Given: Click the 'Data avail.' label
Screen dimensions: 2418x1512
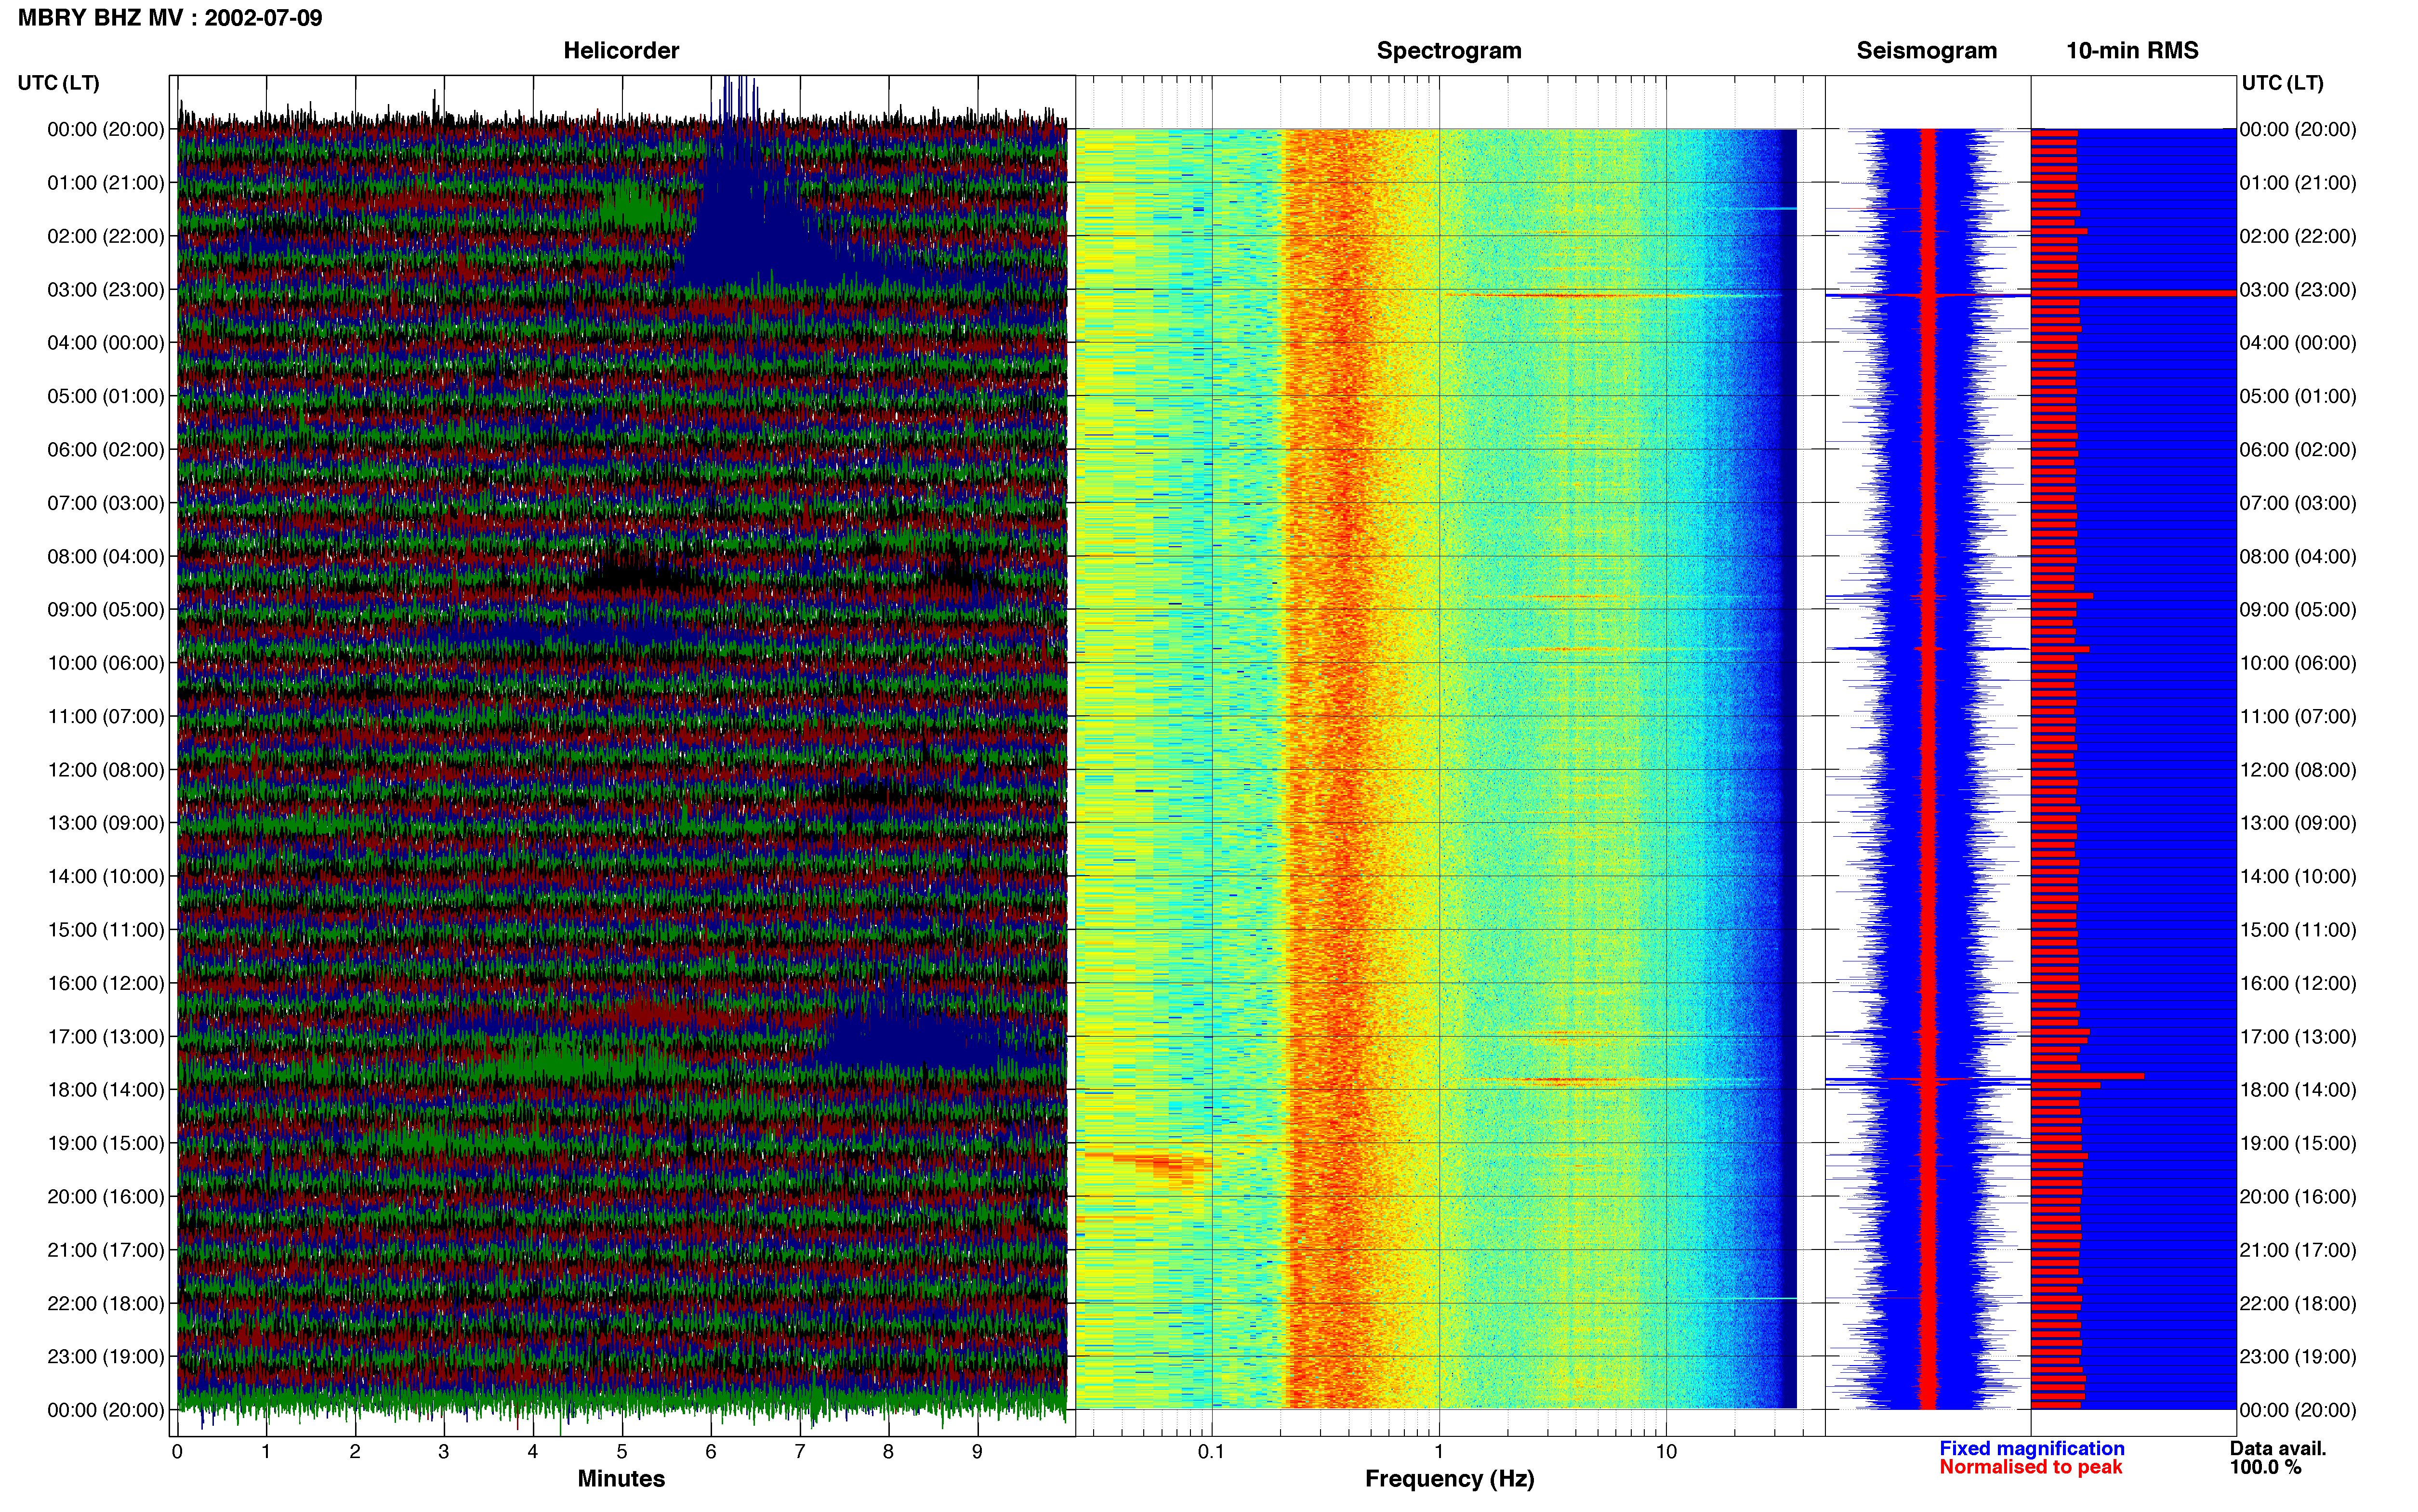Looking at the screenshot, I should pos(2278,1449).
